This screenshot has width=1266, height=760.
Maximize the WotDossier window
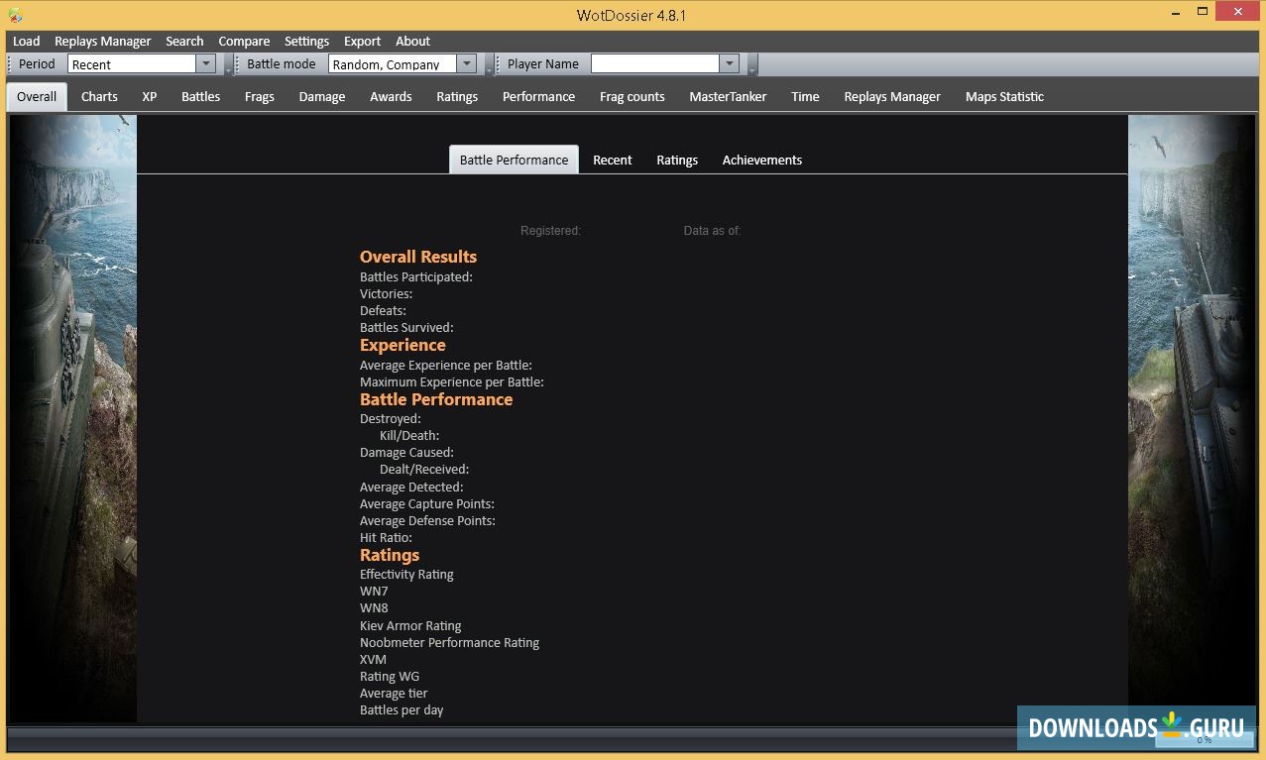pyautogui.click(x=1203, y=12)
